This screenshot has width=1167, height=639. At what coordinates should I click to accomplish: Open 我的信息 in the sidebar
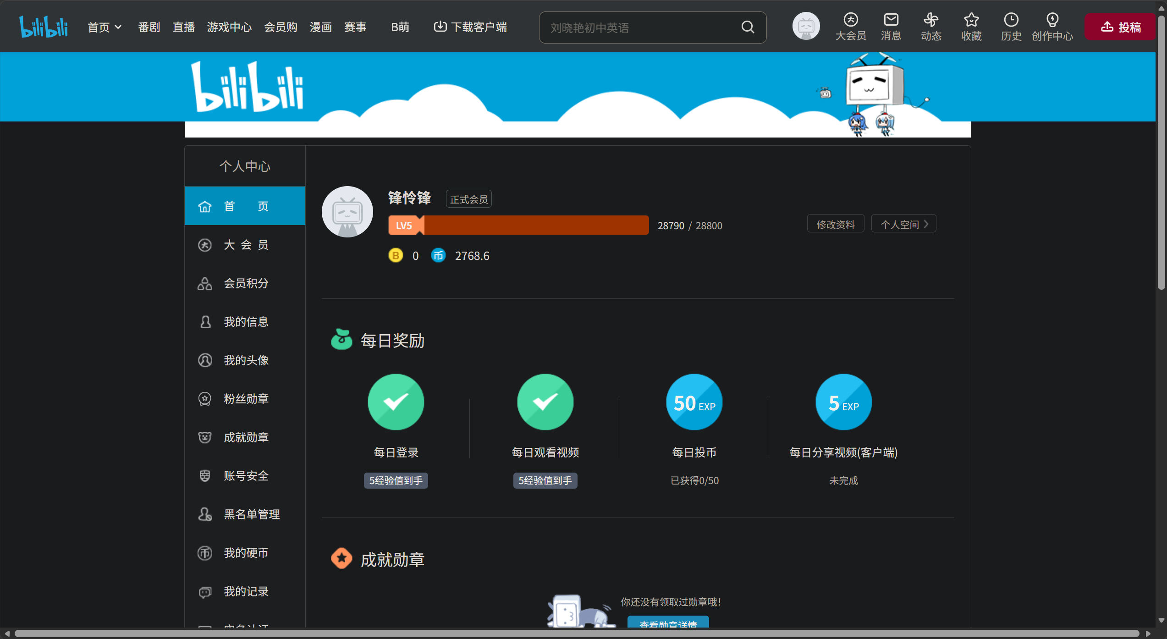[x=245, y=322]
